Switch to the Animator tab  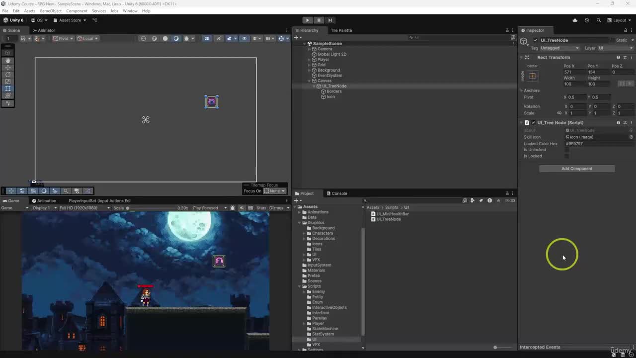(x=44, y=30)
